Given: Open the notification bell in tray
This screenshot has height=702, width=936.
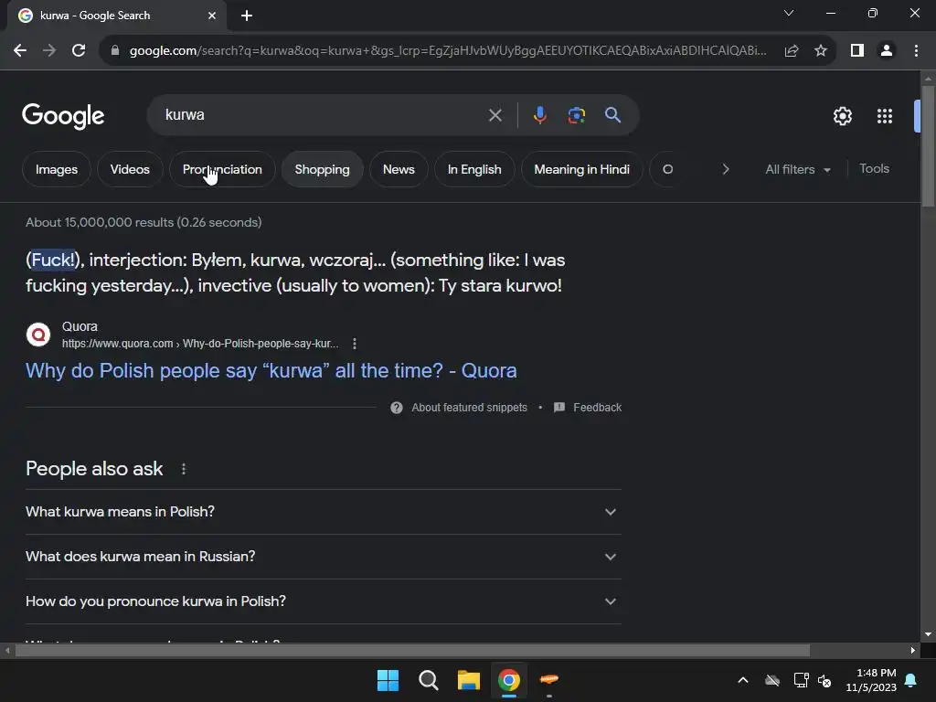Looking at the screenshot, I should (911, 680).
